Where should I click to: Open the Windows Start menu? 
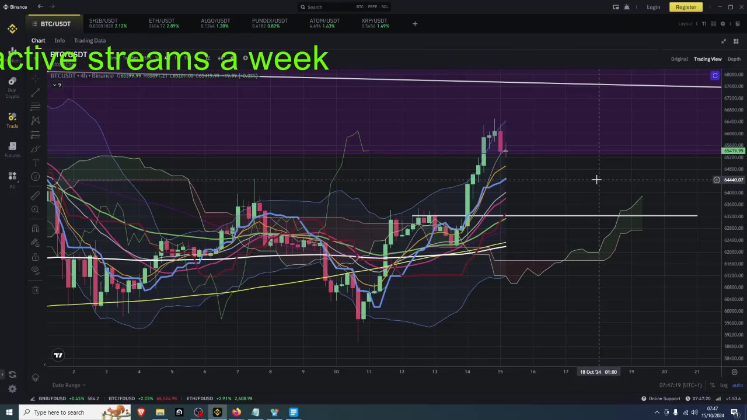pos(9,412)
